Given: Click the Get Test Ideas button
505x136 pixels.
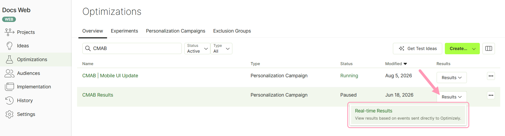Looking at the screenshot, I should pos(417,48).
